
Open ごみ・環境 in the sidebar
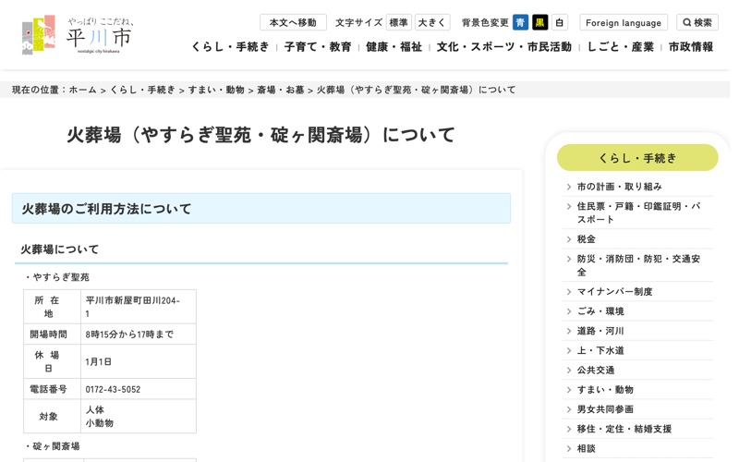(x=600, y=311)
